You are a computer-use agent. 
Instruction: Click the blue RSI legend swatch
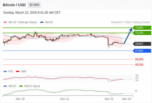pos(5,72)
